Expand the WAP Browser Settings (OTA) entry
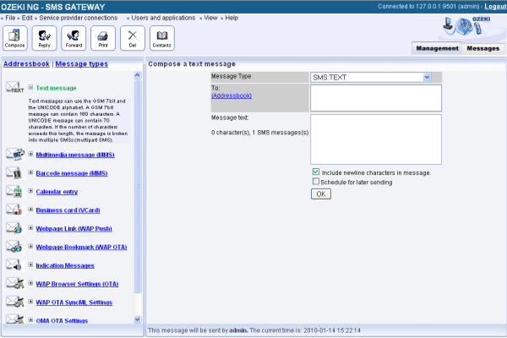 (x=30, y=283)
